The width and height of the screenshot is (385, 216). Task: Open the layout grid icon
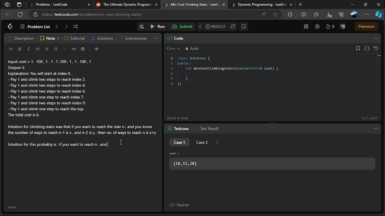[x=306, y=26]
